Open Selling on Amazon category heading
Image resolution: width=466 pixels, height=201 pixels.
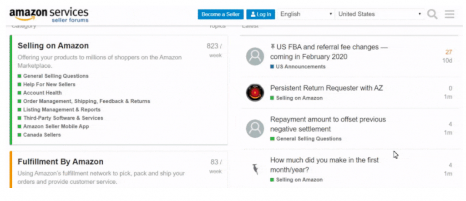pyautogui.click(x=53, y=46)
